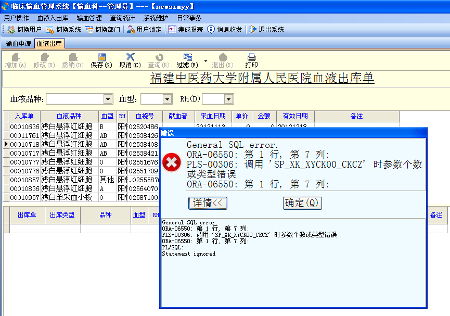Open the 血液入出库 menu
450x316 pixels.
[x=53, y=18]
